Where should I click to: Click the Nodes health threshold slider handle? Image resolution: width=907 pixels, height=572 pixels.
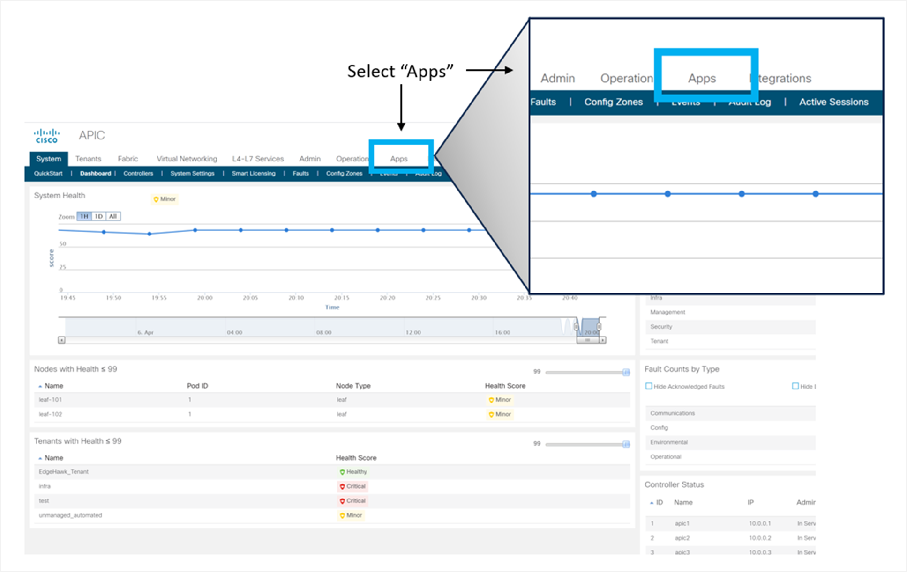point(626,372)
